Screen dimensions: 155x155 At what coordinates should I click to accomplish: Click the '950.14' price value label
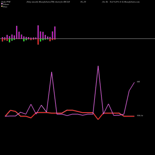(x=140, y=116)
